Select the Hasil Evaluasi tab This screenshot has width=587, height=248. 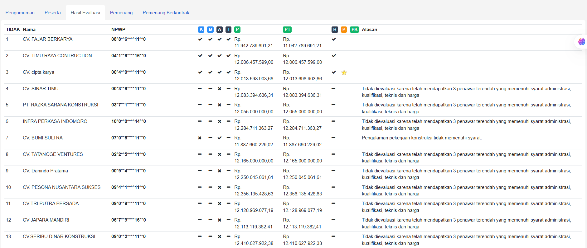point(85,13)
